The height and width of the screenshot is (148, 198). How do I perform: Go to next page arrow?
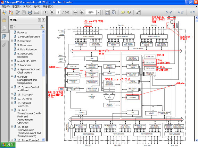pos(52,12)
